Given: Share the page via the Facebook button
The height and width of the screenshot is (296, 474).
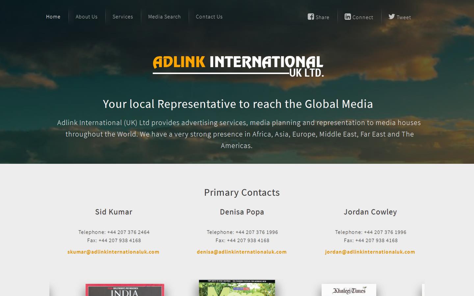Looking at the screenshot, I should [x=318, y=17].
